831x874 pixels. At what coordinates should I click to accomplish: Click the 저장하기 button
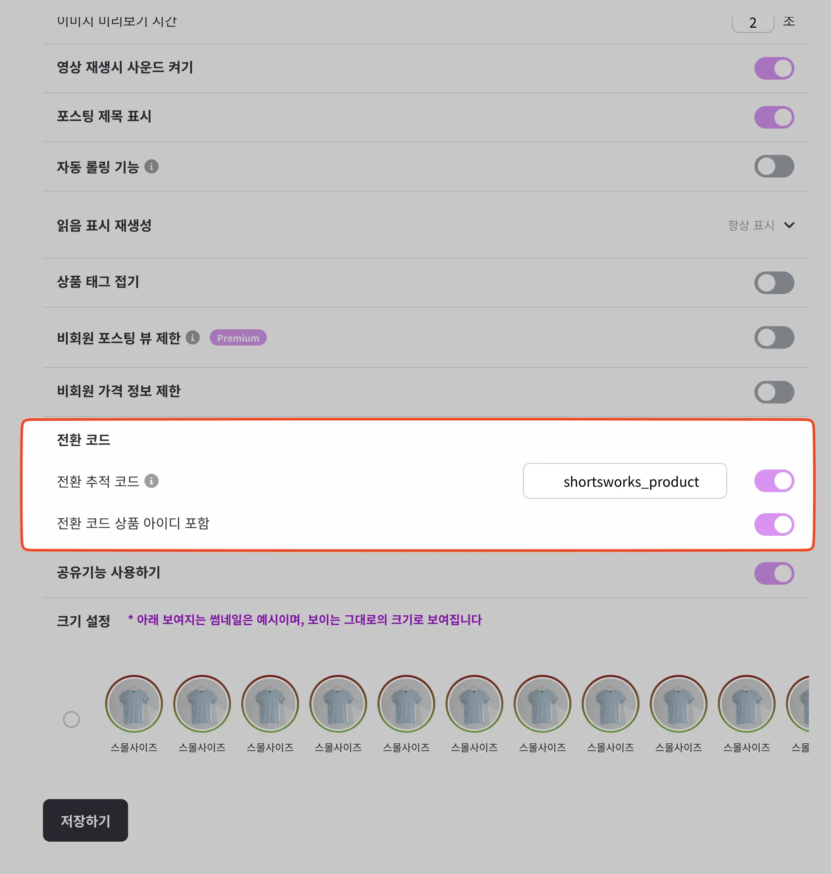click(x=86, y=820)
